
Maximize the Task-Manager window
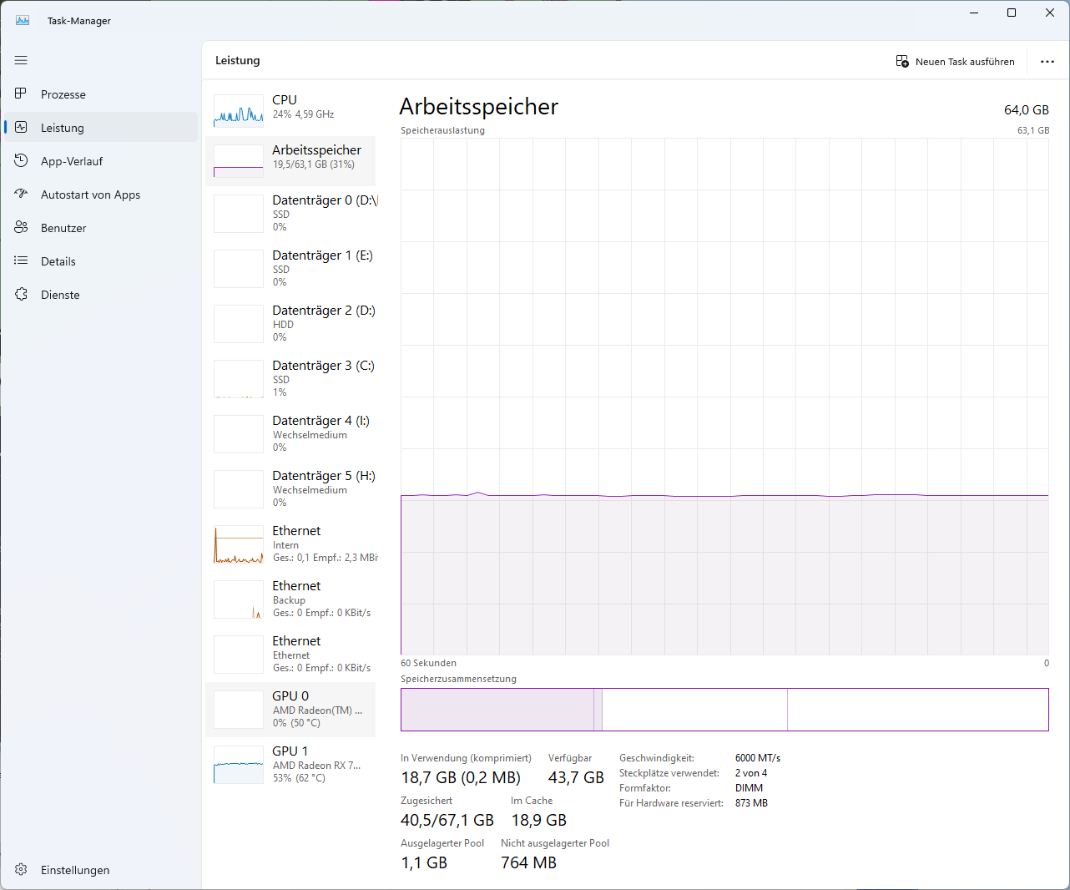1012,13
